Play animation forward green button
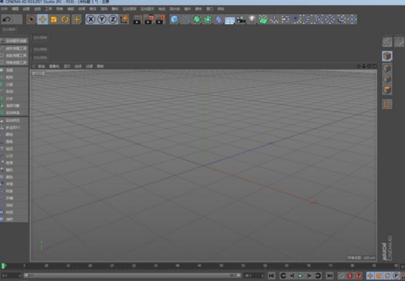 [x=300, y=276]
